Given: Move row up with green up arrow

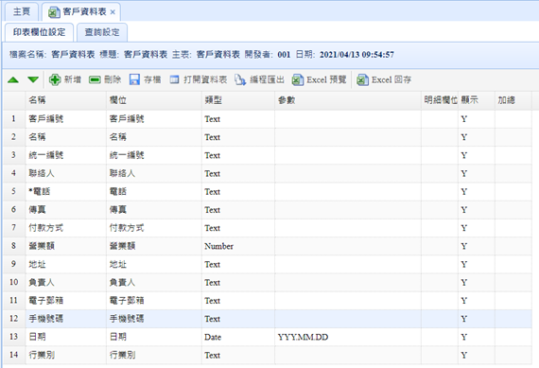Looking at the screenshot, I should pyautogui.click(x=13, y=79).
